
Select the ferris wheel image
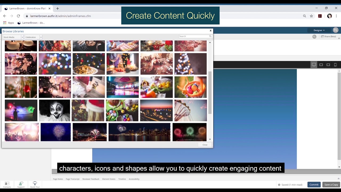[x=190, y=110]
